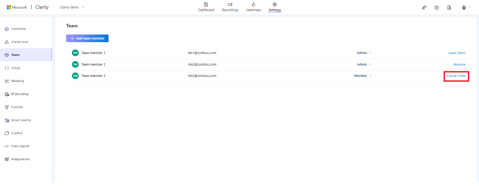Click the Team member 1 name

click(x=93, y=53)
